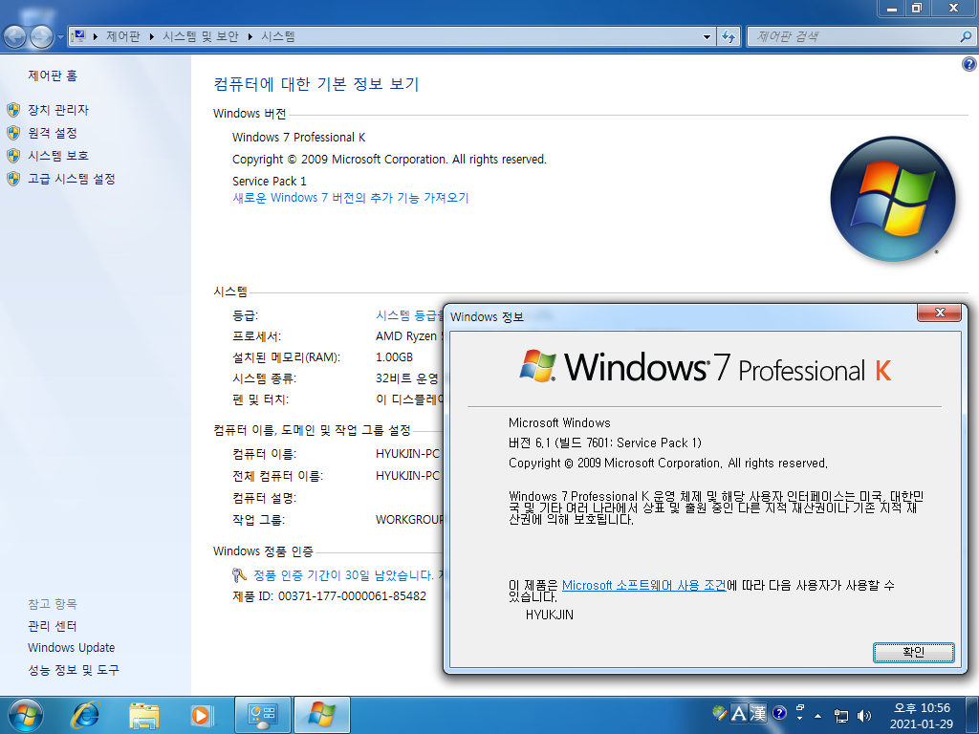The height and width of the screenshot is (734, 979).
Task: Expand arrow after 시스템 및 보안 breadcrumb
Action: (250, 37)
